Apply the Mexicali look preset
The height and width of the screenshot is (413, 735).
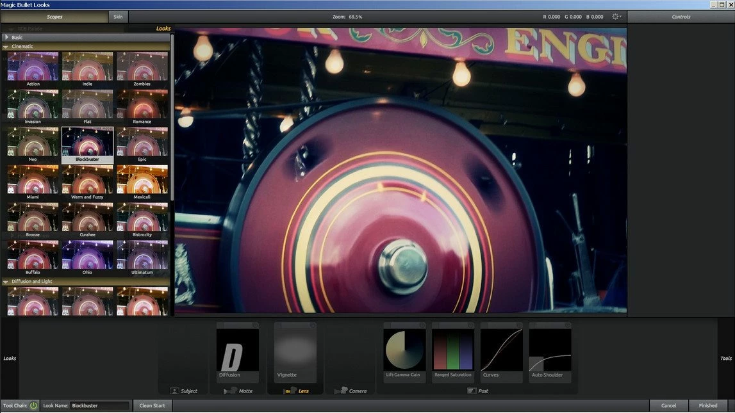(142, 182)
